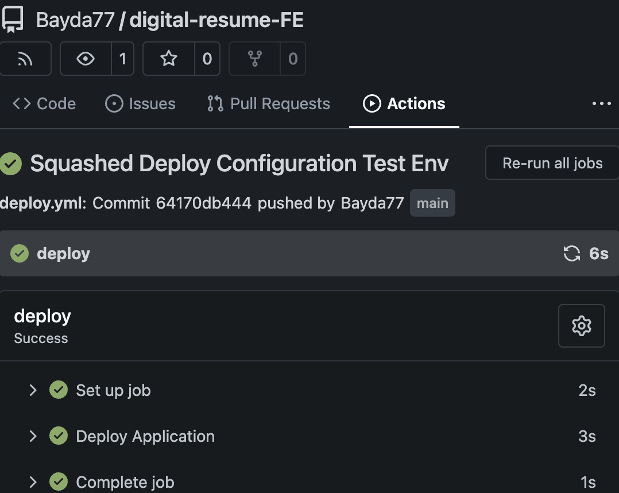Expand the Complete job step
The height and width of the screenshot is (493, 619).
coord(33,482)
